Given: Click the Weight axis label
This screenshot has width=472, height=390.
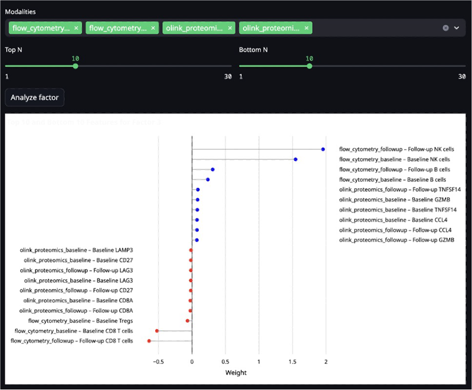Looking at the screenshot, I should pos(236,373).
